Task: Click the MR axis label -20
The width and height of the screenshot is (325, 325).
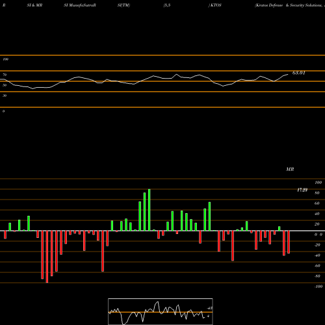Action: (317, 245)
